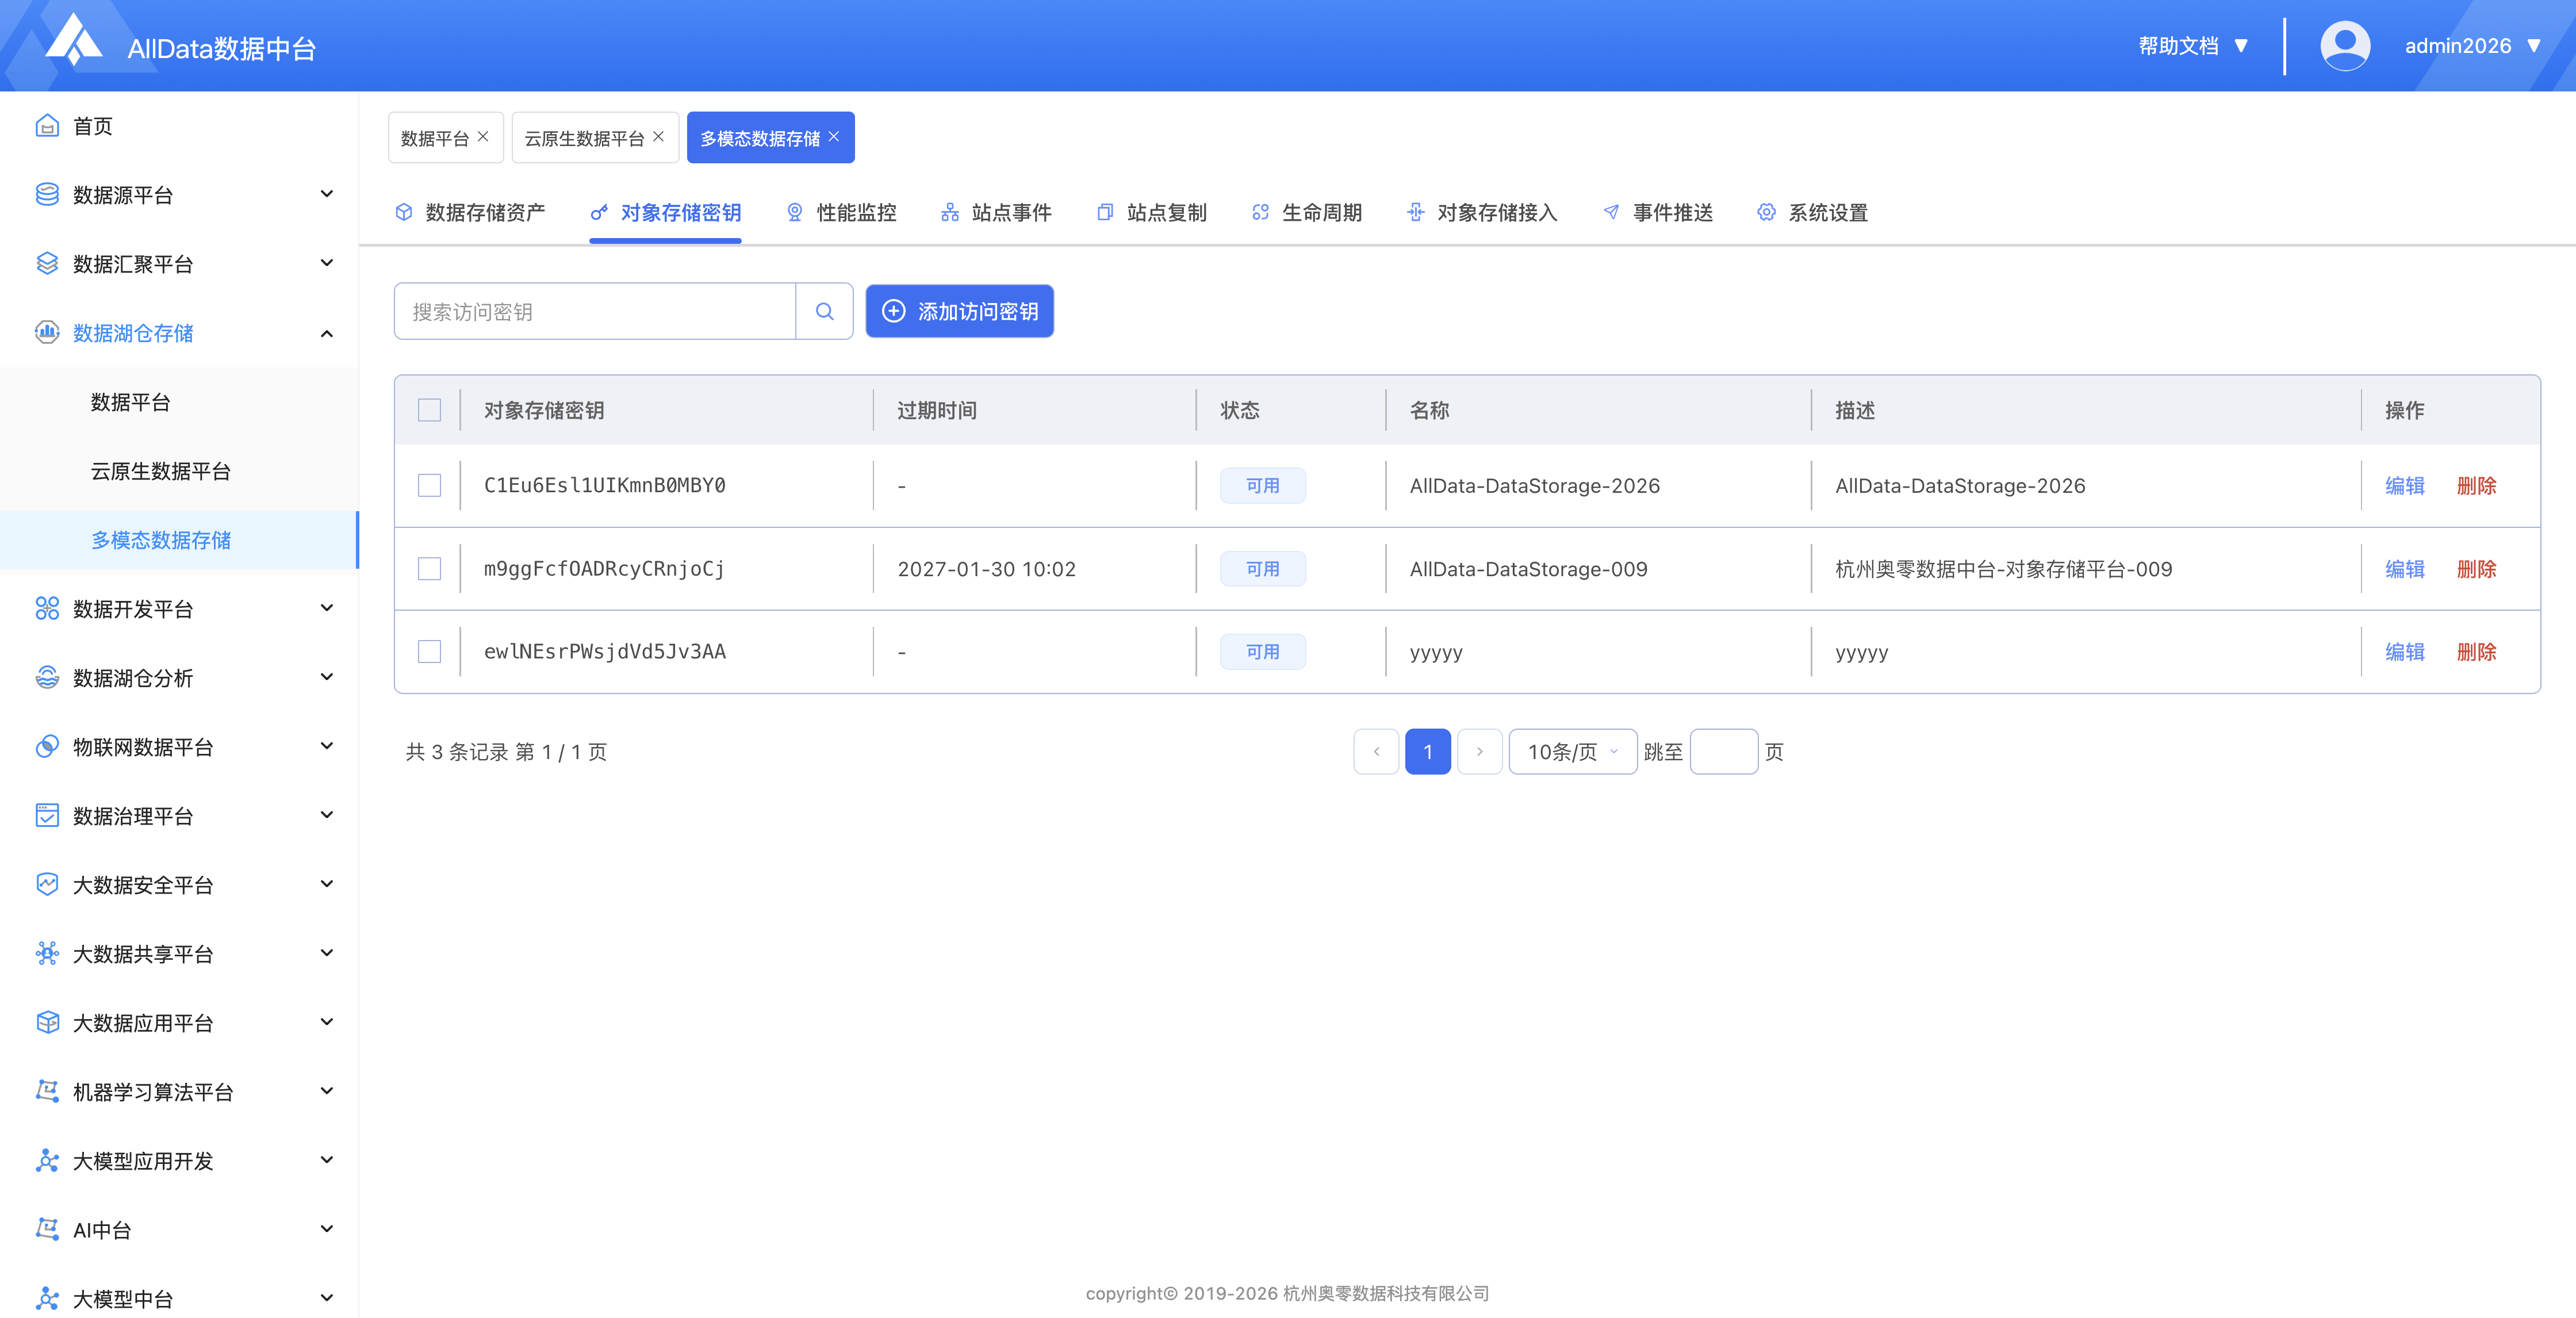2576x1318 pixels.
Task: Click the 大数据应用平台 sidebar icon
Action: [47, 1022]
